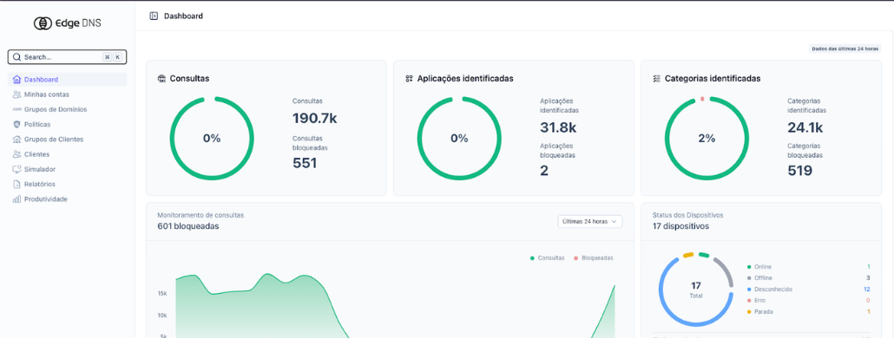Toggle the Bloqueadas series in chart legend
The height and width of the screenshot is (338, 894).
[594, 257]
